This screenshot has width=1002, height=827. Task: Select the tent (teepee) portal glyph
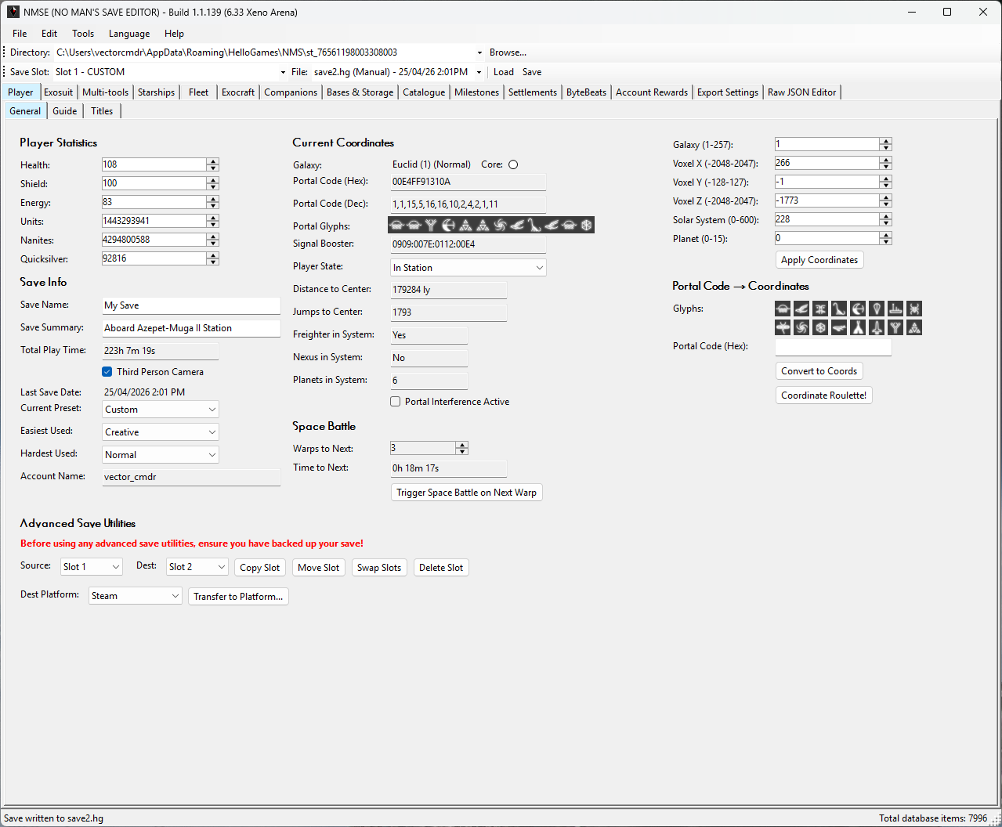pos(858,327)
